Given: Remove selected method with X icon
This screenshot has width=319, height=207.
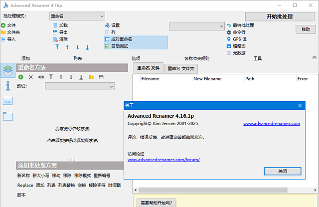Looking at the screenshot, I should click(31, 77).
